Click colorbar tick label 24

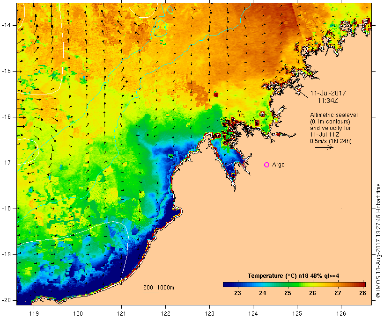263,293
